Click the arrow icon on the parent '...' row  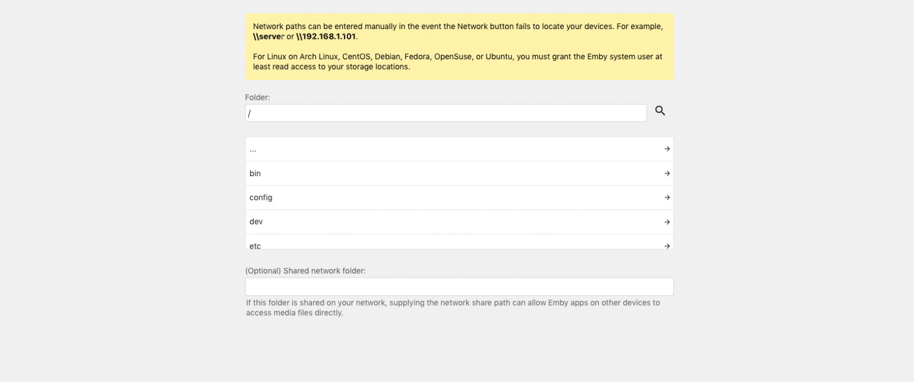pyautogui.click(x=667, y=149)
